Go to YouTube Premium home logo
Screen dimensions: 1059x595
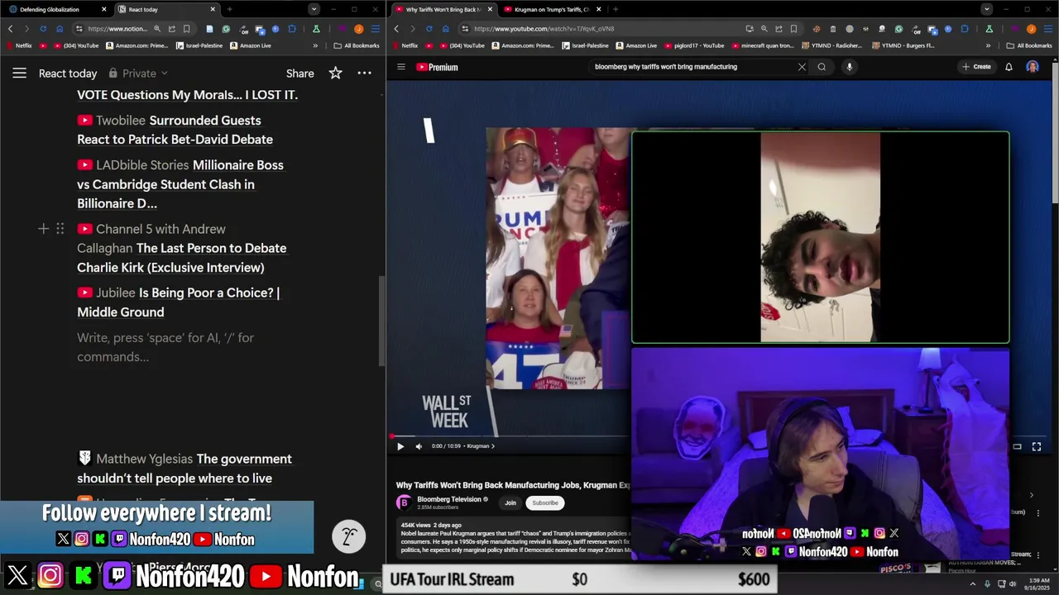click(438, 67)
